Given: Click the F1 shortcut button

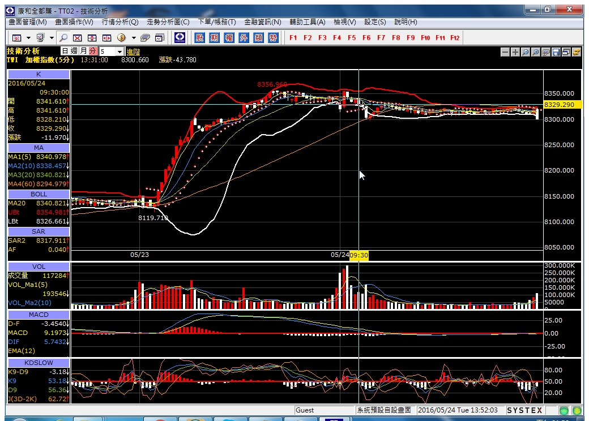Looking at the screenshot, I should point(293,38).
